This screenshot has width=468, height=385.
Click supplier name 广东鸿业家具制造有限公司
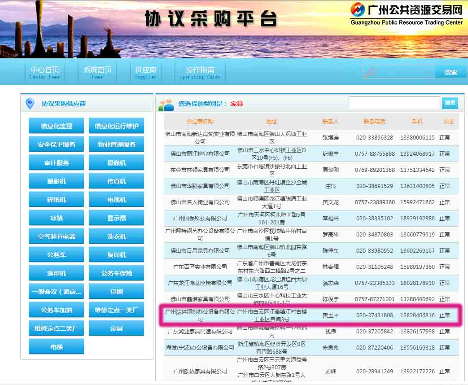[x=200, y=331]
